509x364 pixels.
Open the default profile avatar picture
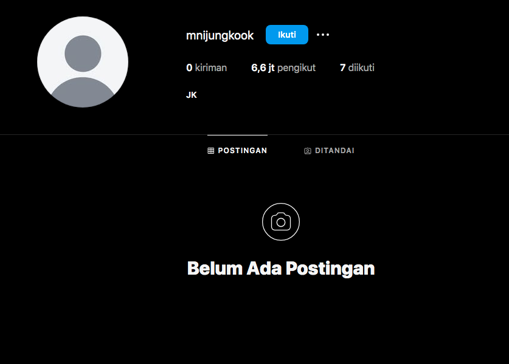[x=83, y=62]
